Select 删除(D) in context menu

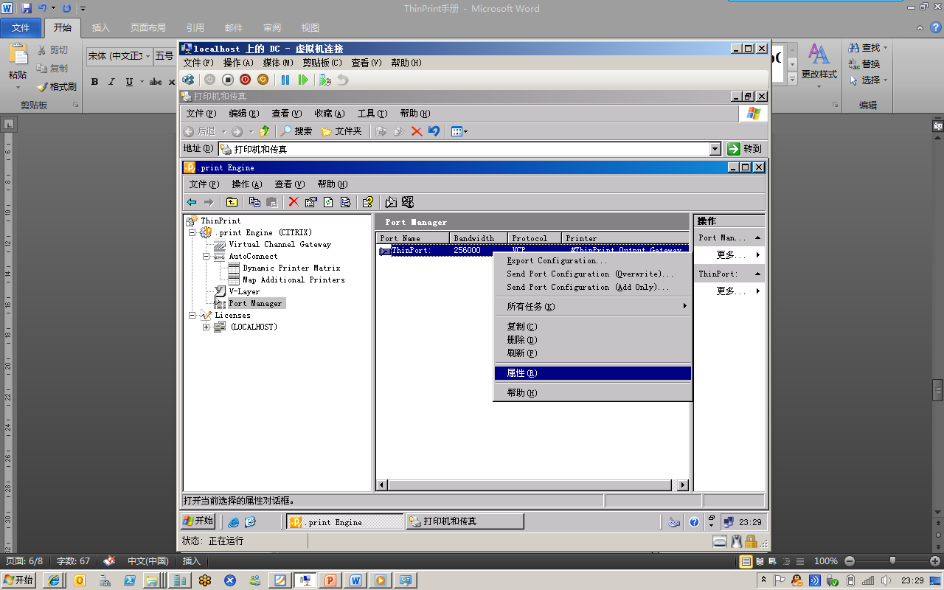click(593, 339)
